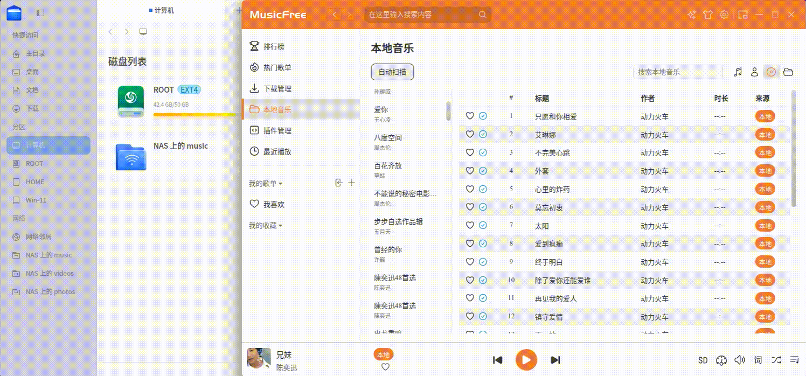Screen dimensions: 806x376
Task: Favorite the song 外套
Action: point(470,171)
